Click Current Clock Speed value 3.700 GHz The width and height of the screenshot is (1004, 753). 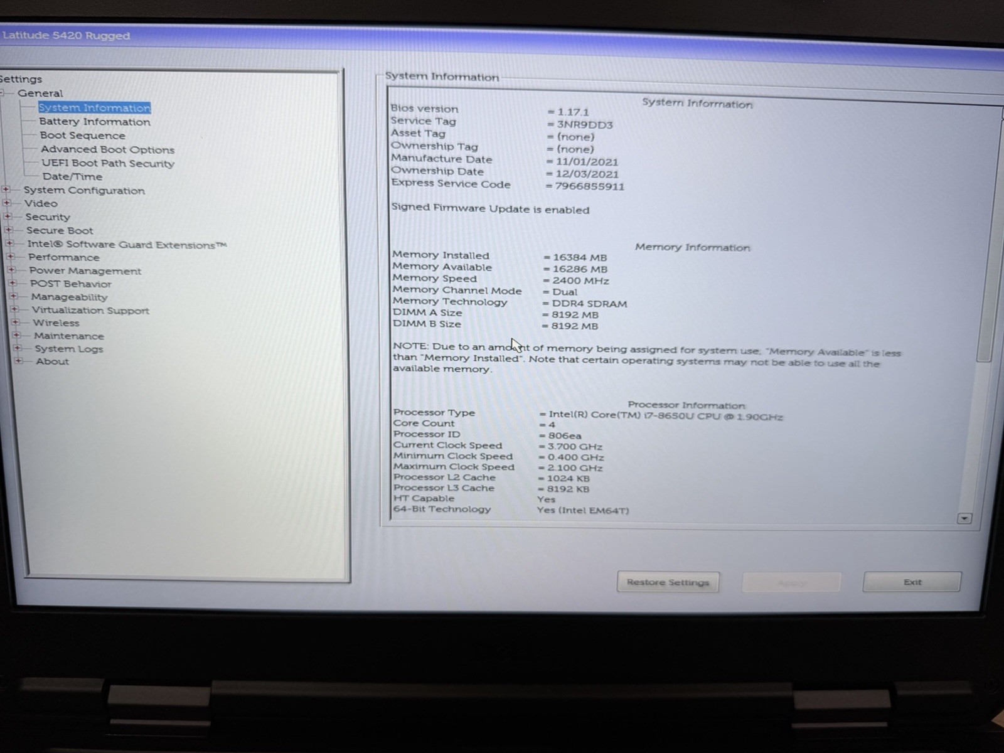point(575,447)
